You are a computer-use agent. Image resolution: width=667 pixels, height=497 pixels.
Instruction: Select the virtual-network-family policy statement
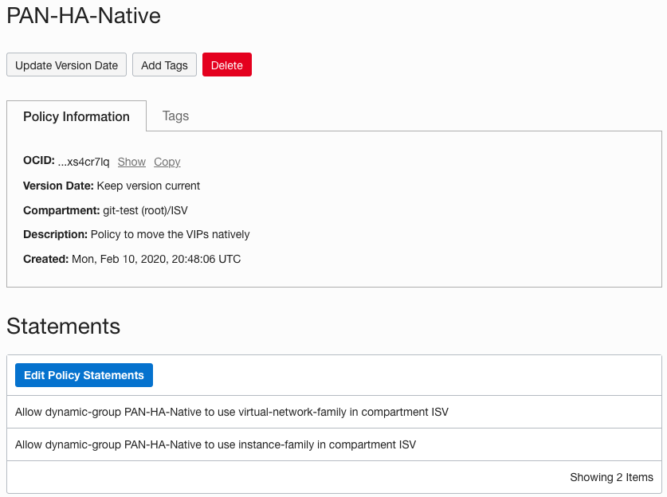click(232, 412)
